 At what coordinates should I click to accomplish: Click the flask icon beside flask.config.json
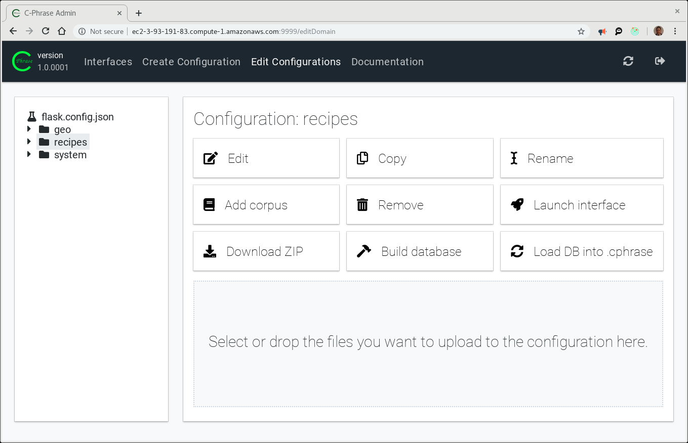[x=32, y=117]
